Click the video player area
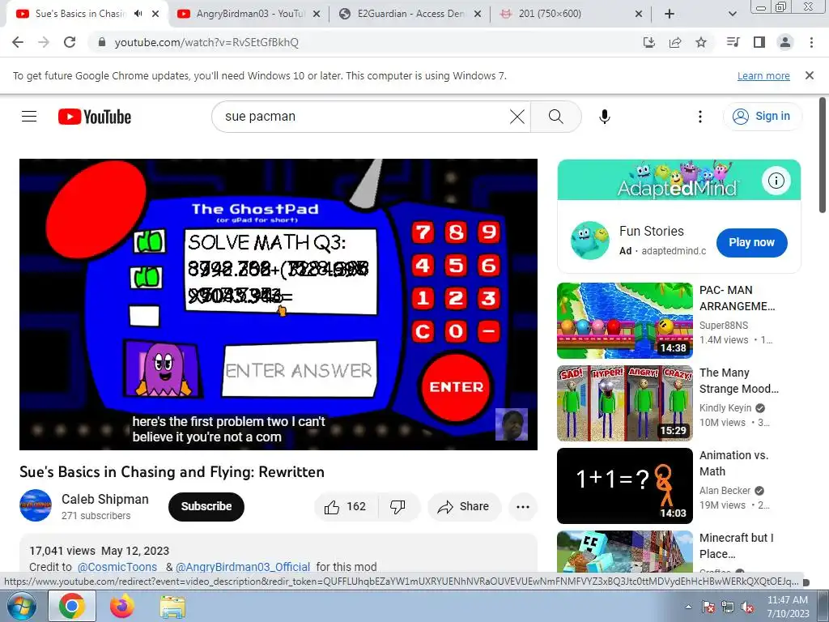 coord(278,305)
